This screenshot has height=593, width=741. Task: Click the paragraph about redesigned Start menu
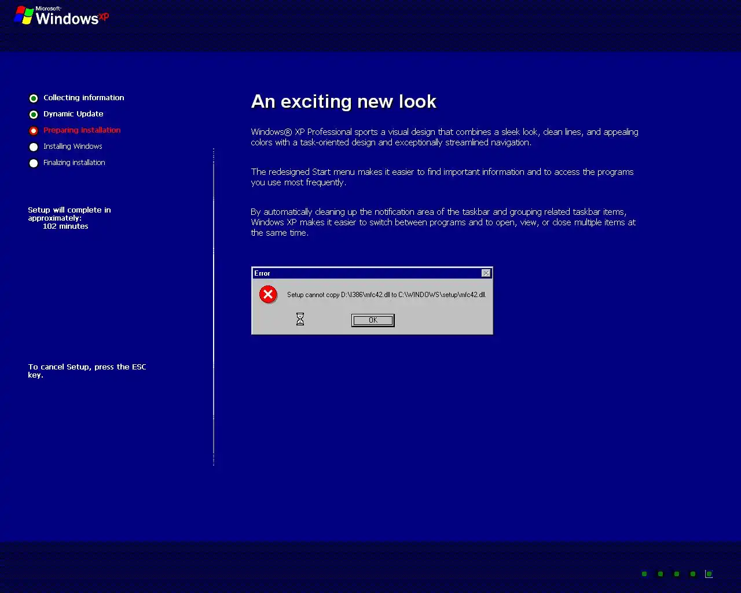pos(442,177)
